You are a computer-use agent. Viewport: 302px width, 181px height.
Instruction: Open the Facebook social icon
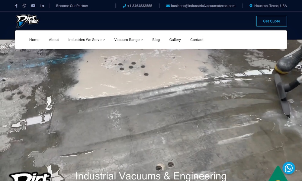click(x=16, y=6)
